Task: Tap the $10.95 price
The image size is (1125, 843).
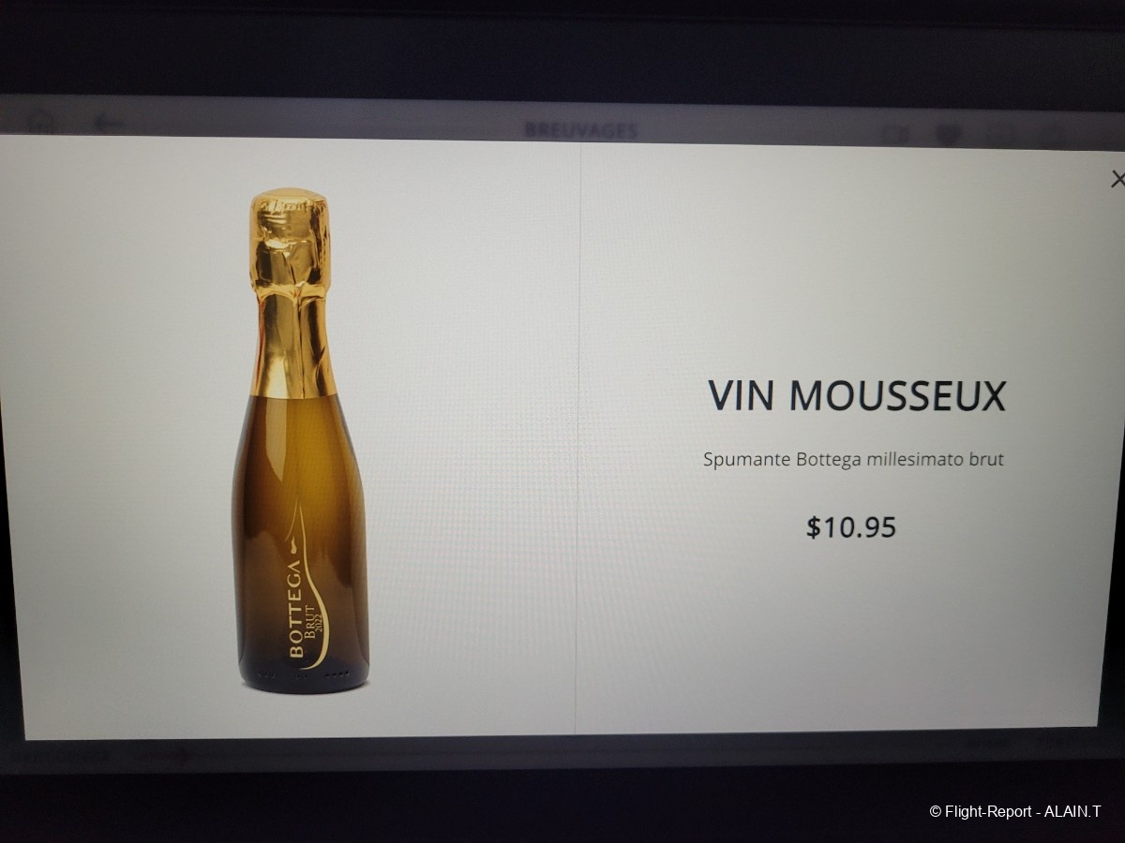Action: [851, 527]
